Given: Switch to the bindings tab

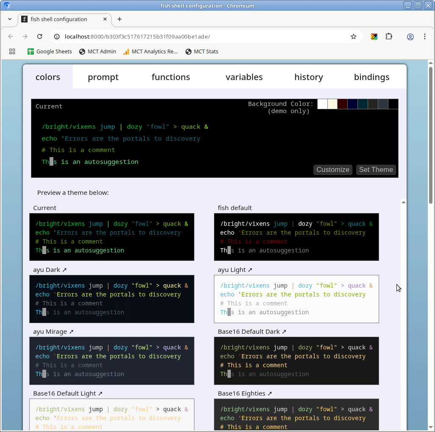Looking at the screenshot, I should click(x=371, y=77).
